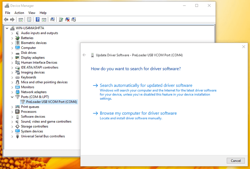Select the System devices label

32,131
